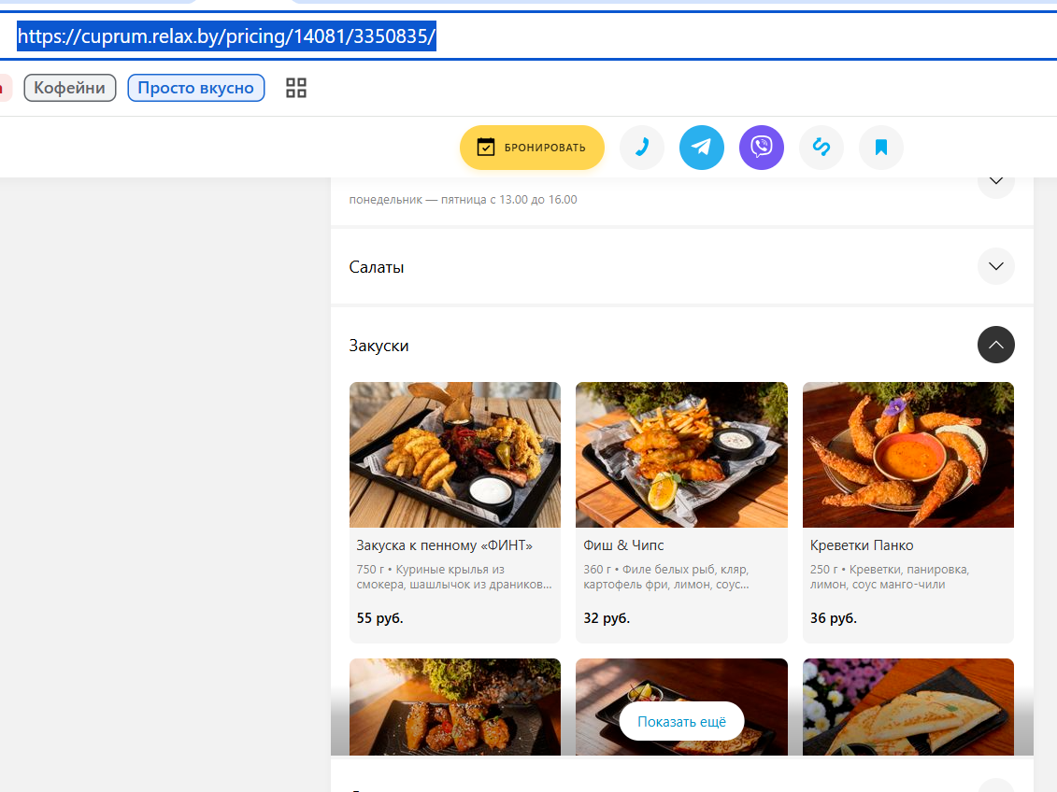Click the yellow Бронировать button

(x=532, y=148)
